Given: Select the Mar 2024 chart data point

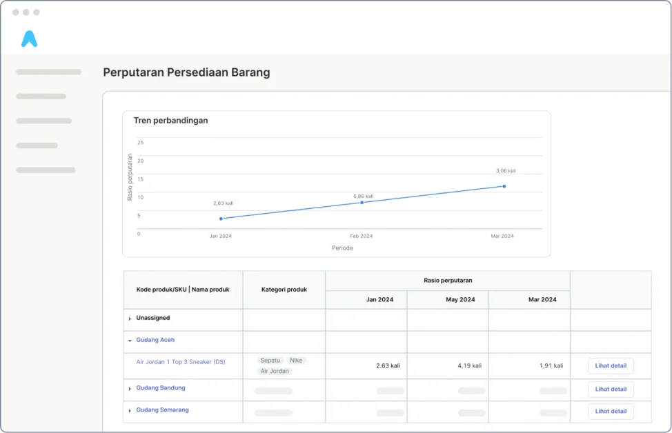Looking at the screenshot, I should 504,186.
